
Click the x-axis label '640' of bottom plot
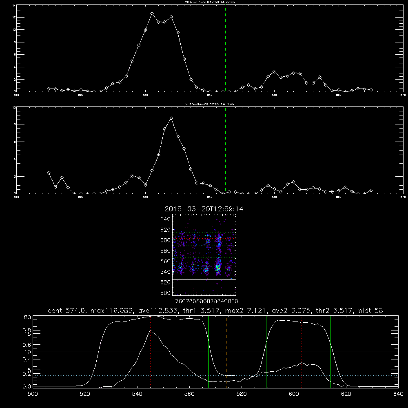(398, 394)
